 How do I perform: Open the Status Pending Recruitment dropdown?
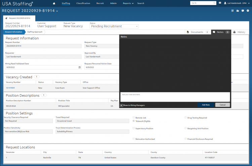[x=114, y=26]
